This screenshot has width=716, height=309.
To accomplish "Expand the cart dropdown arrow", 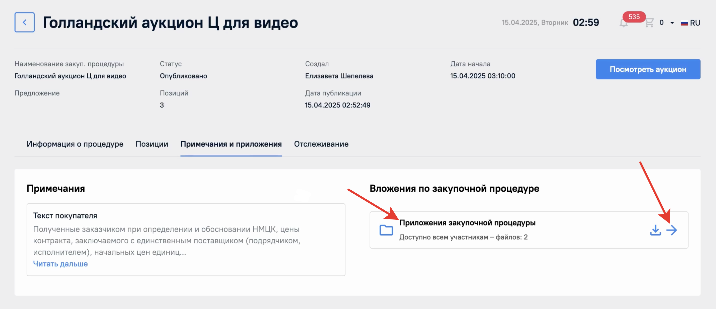I will (x=672, y=23).
